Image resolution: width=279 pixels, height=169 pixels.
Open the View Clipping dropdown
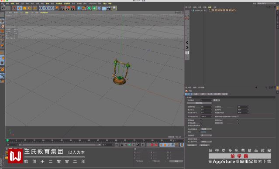[206, 135]
